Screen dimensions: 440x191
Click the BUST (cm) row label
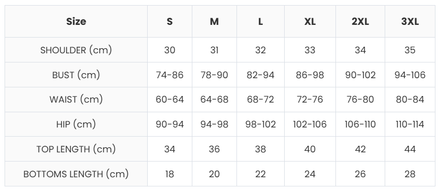[x=76, y=75]
